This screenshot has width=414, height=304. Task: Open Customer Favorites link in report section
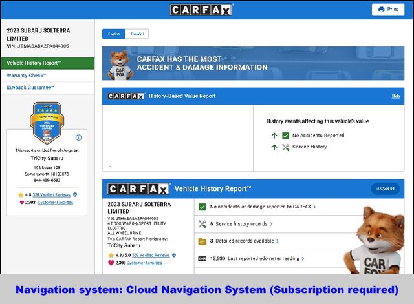point(144,263)
